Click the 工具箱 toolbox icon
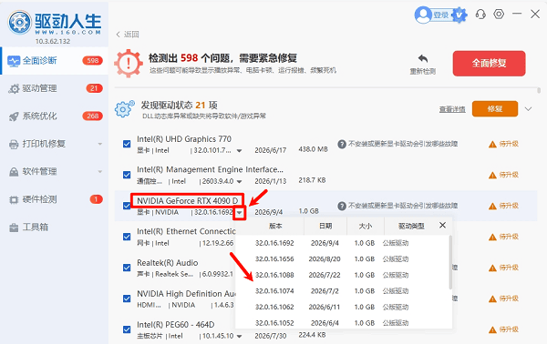This screenshot has height=344, width=547. (14, 228)
